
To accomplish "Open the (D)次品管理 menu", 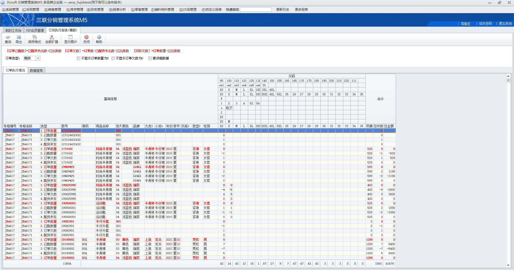I will [188, 10].
